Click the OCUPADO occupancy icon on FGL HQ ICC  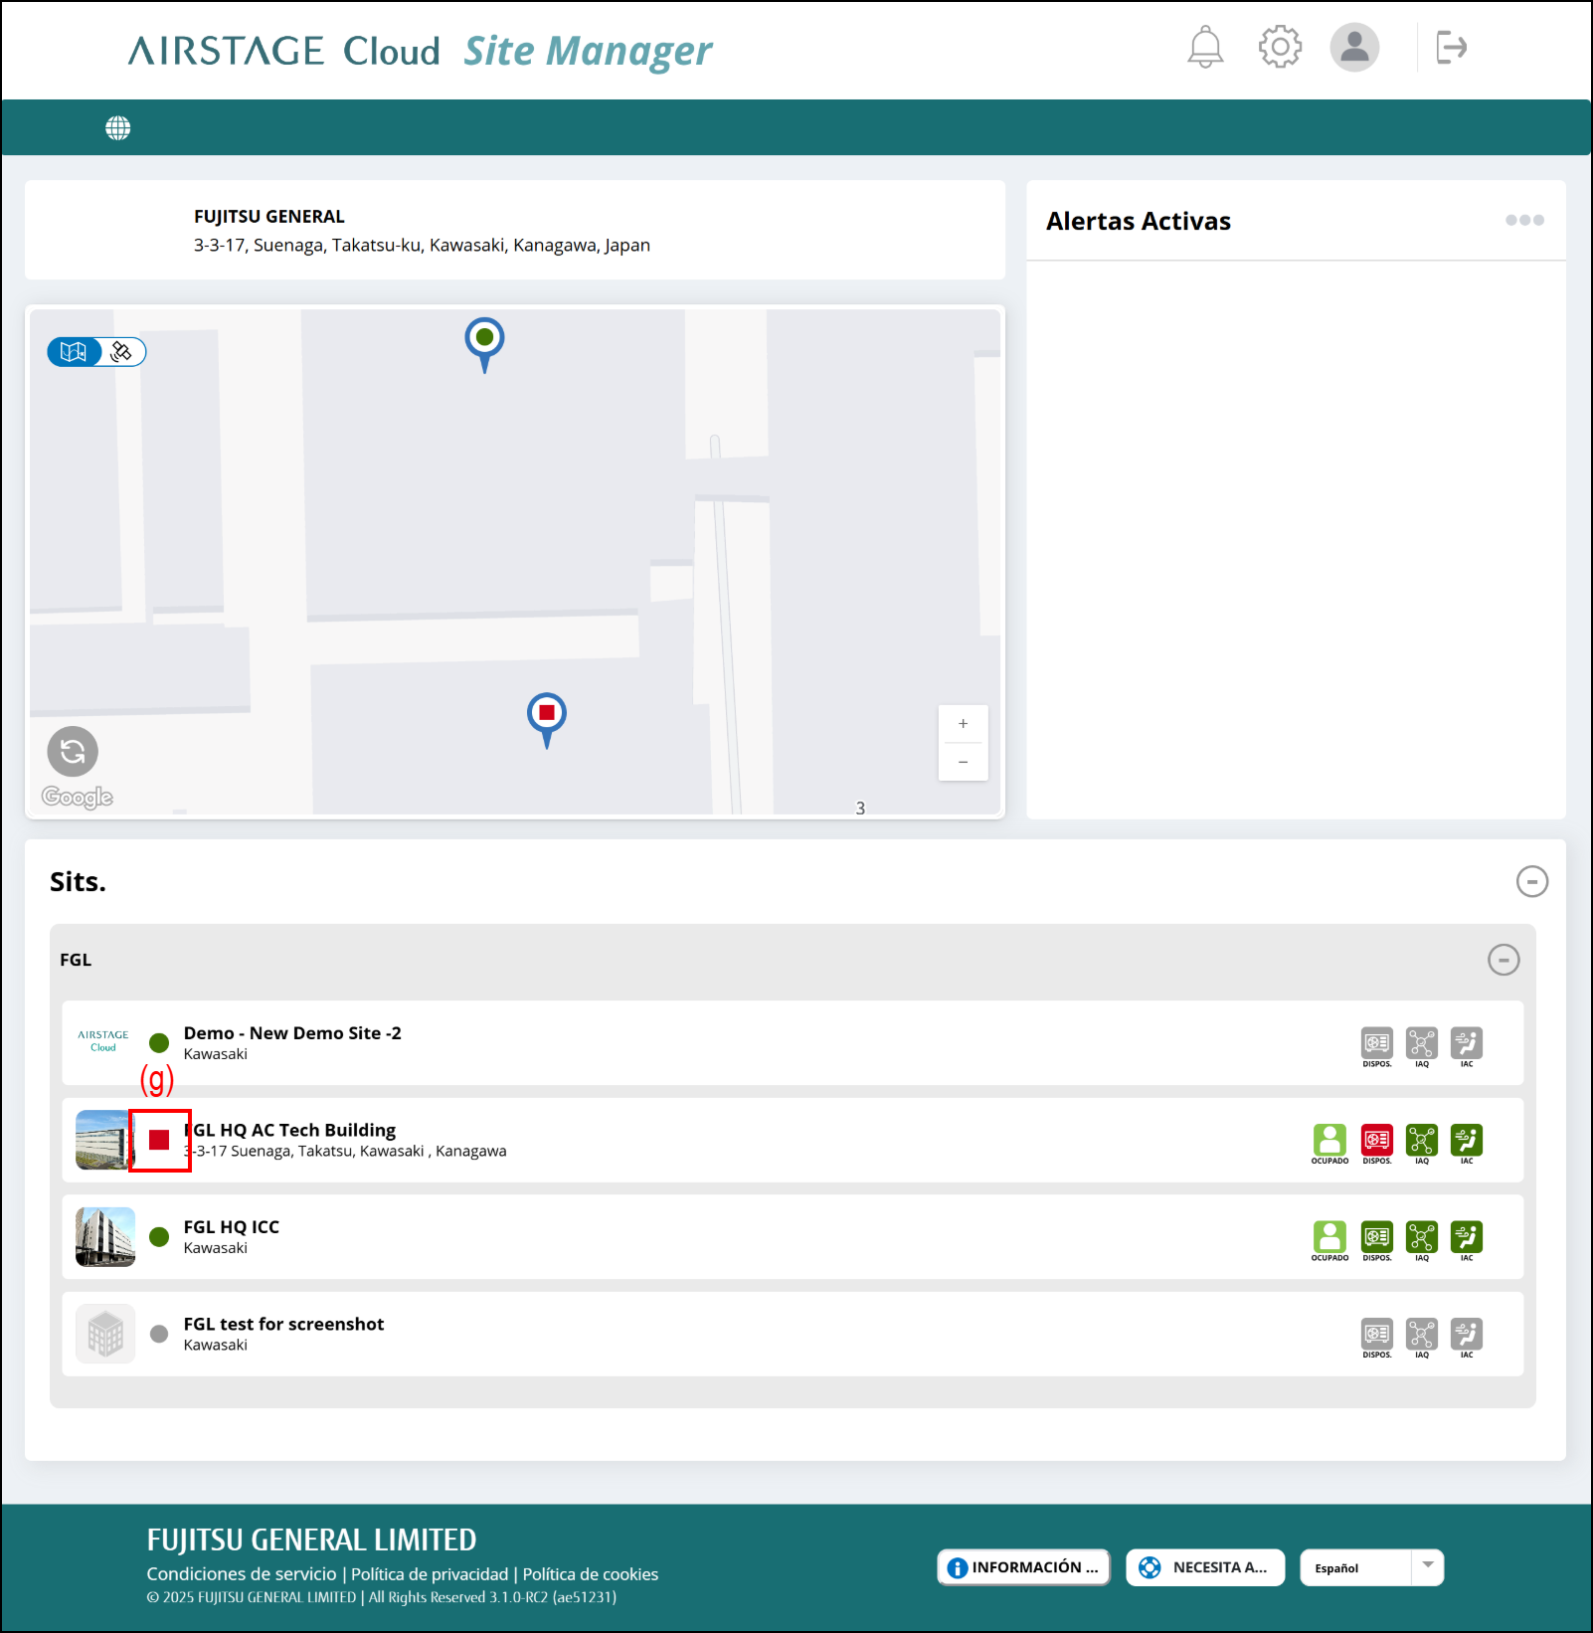(x=1330, y=1236)
